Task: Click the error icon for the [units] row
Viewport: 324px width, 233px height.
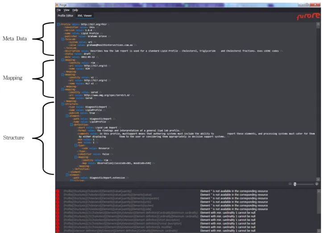Action: click(58, 202)
